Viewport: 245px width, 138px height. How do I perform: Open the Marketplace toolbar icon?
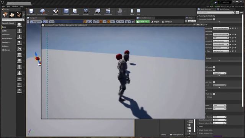(x=75, y=12)
